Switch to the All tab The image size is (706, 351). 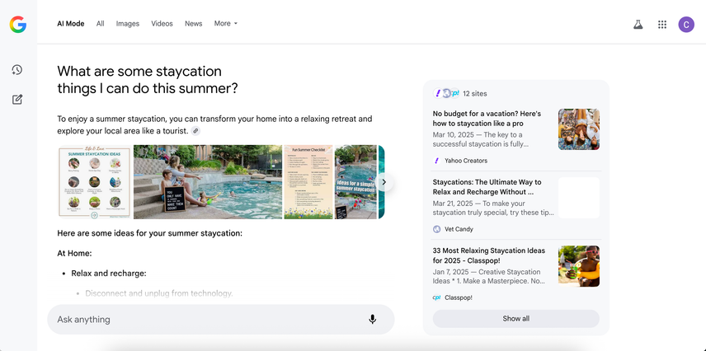(x=100, y=23)
